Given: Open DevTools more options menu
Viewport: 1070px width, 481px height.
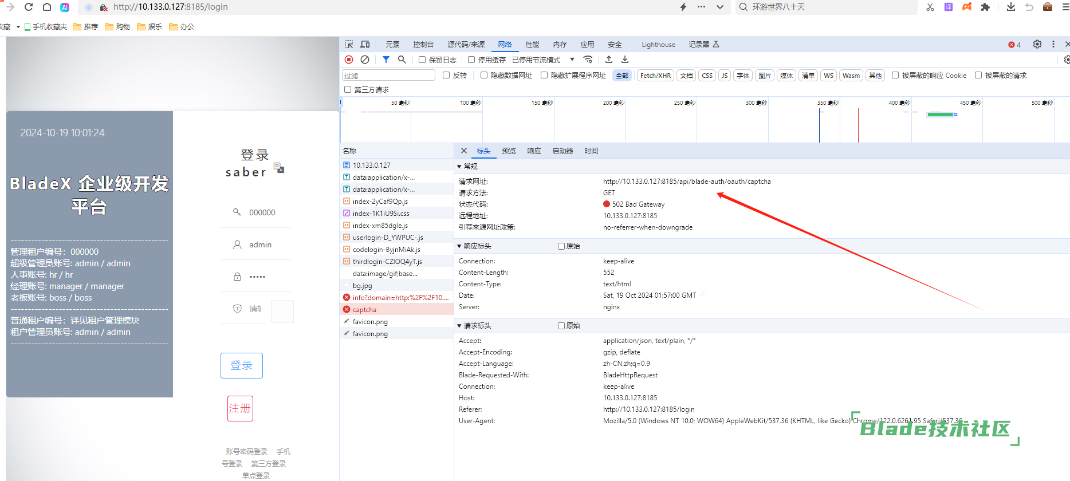Looking at the screenshot, I should pos(1053,44).
